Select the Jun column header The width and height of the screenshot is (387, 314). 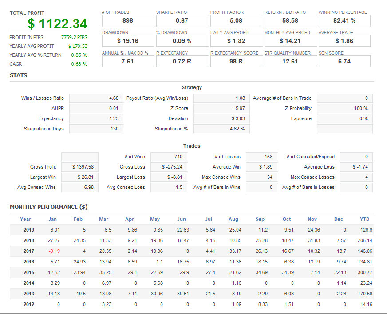point(182,219)
